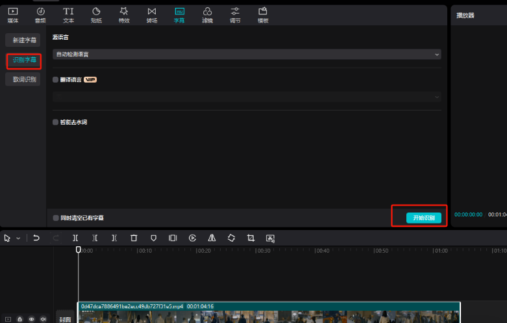507x323 pixels.
Task: Select the crop tool icon
Action: 251,239
